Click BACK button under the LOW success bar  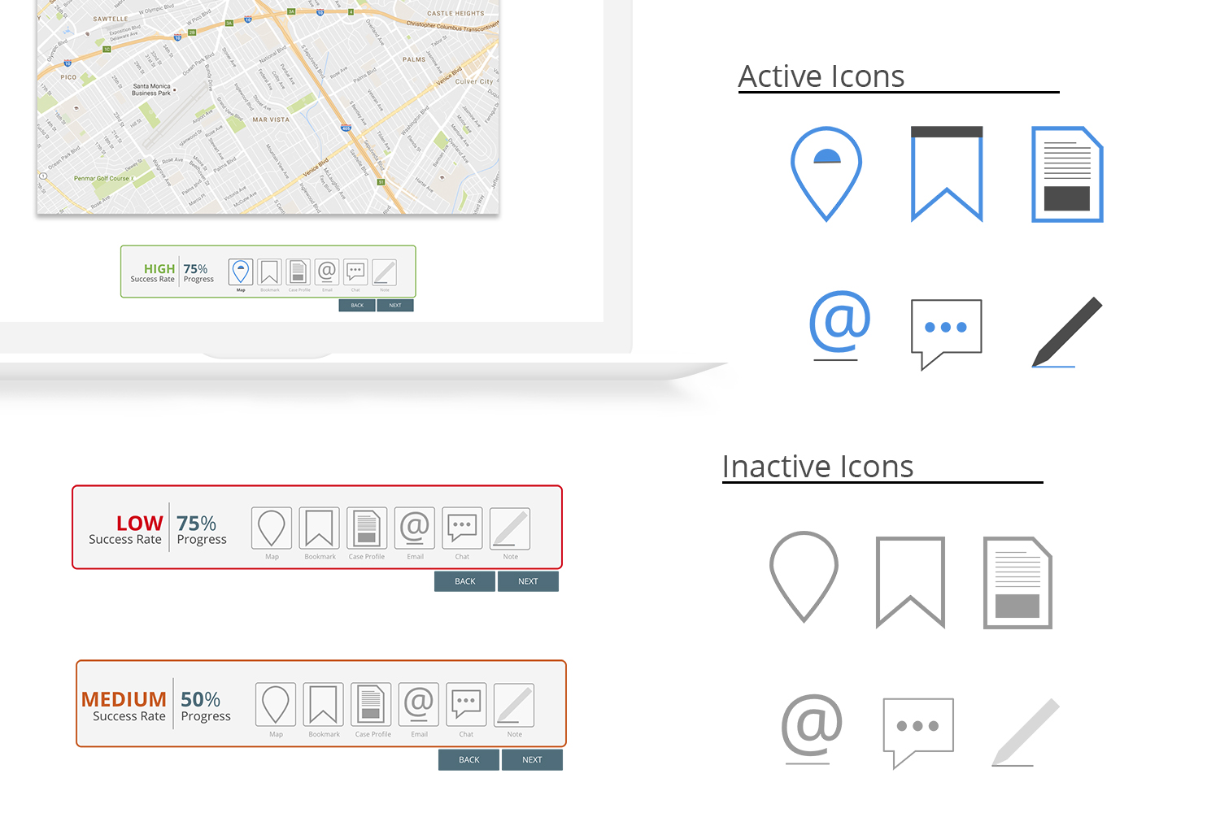coord(464,581)
